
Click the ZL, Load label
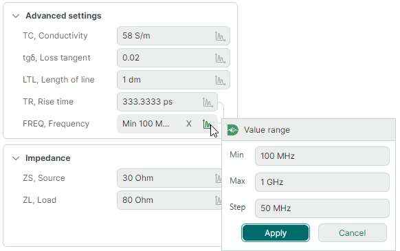pos(39,200)
